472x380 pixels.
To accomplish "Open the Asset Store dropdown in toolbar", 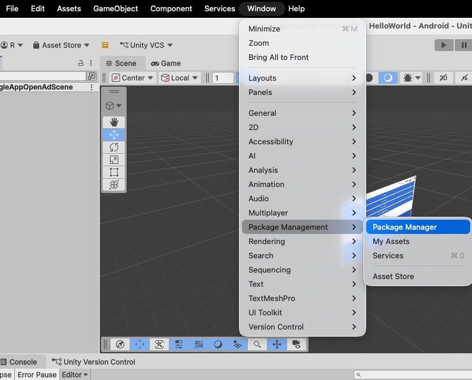I will click(61, 45).
